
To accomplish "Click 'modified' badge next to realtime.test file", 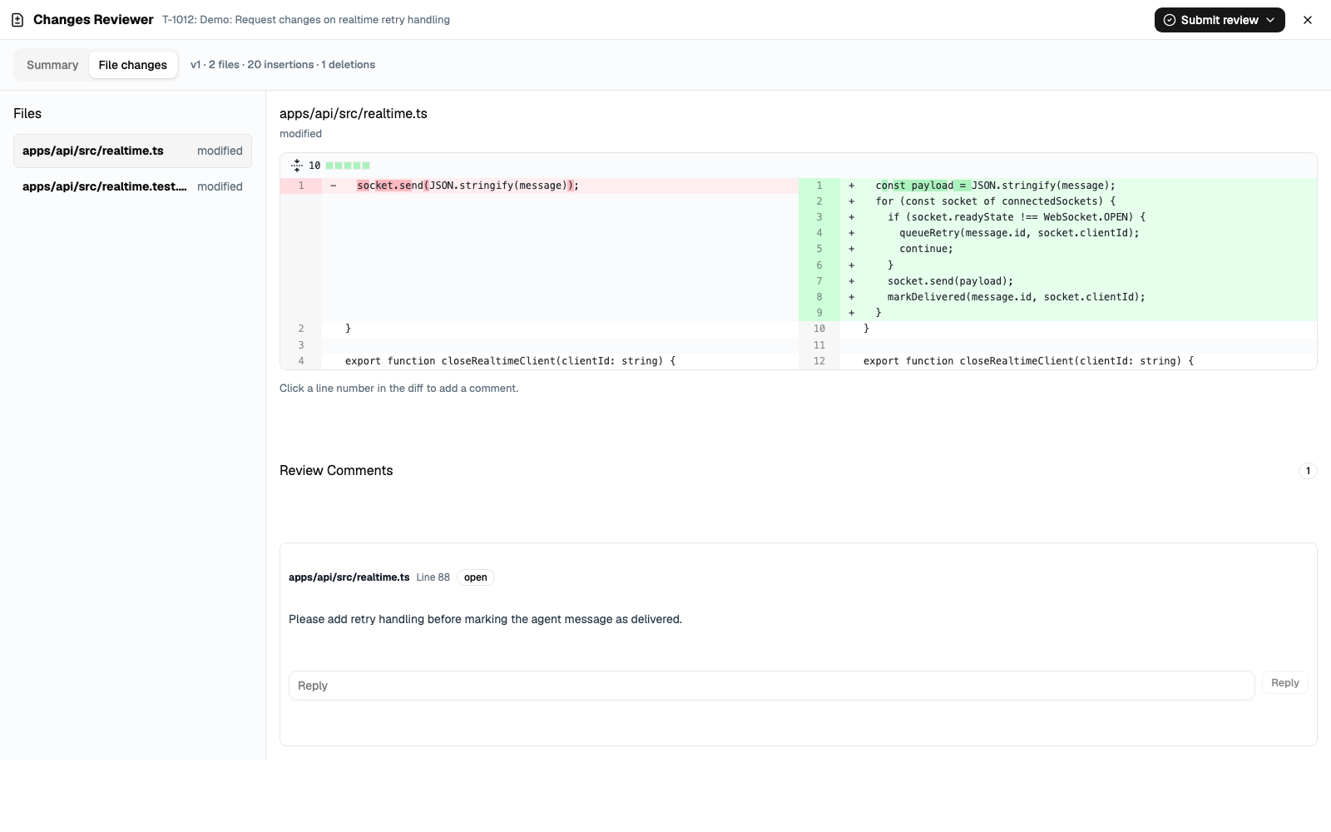I will point(220,186).
